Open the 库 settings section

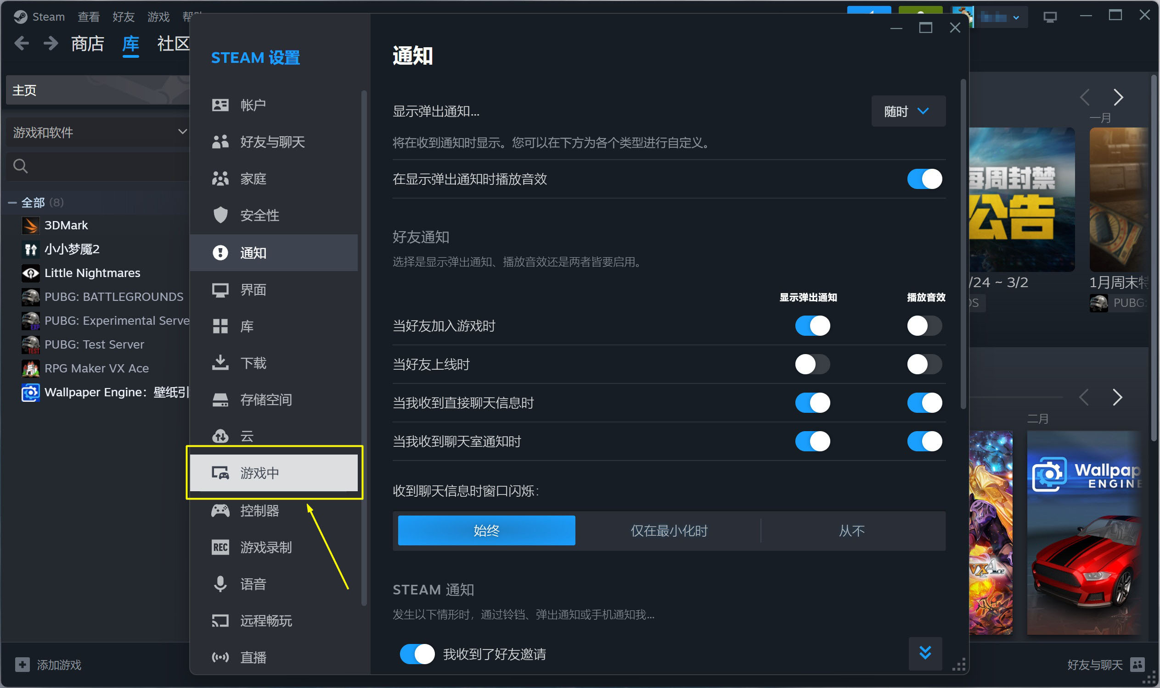click(x=274, y=327)
